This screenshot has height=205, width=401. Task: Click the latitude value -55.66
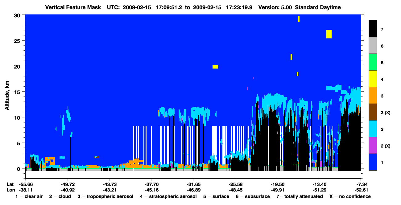tap(26, 184)
